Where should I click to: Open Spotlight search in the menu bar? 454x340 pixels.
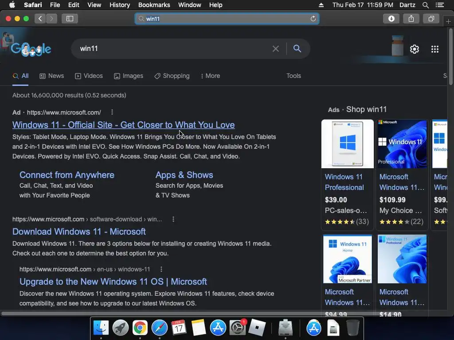click(425, 5)
